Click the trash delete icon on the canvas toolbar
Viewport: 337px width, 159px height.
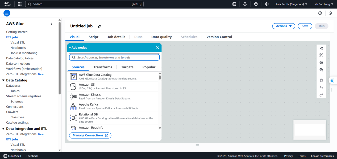pos(321,80)
